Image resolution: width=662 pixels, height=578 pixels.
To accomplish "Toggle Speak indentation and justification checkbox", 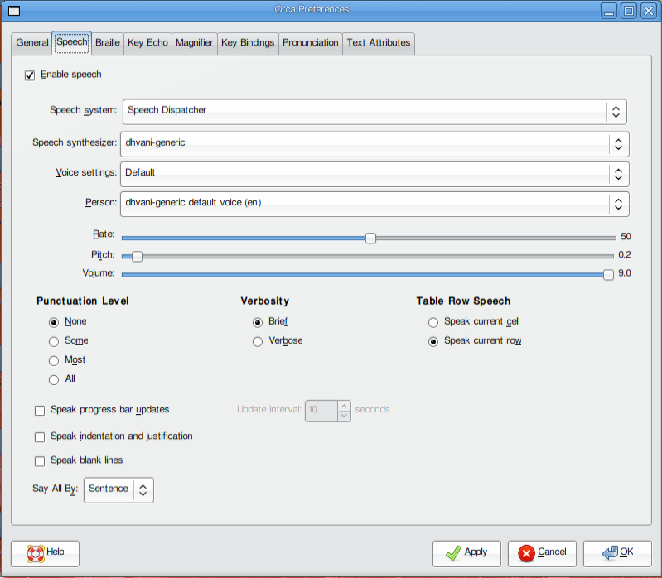I will coord(40,436).
